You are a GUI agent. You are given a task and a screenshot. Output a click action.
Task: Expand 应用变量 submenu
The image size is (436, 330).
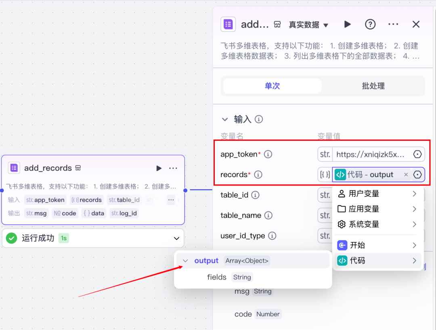(x=378, y=209)
